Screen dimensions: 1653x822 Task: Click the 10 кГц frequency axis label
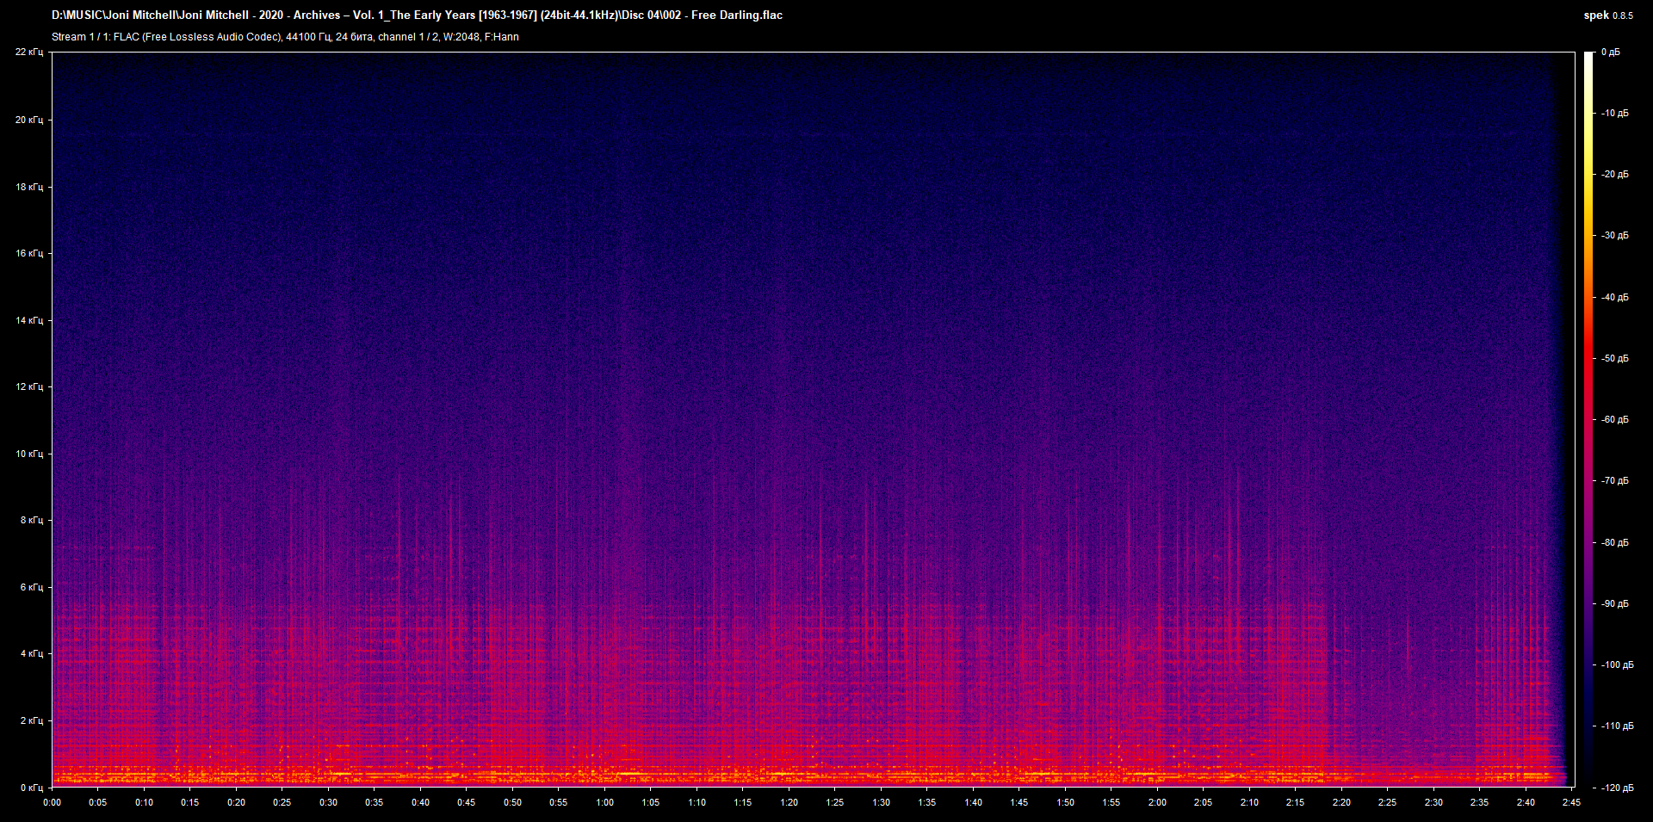pyautogui.click(x=29, y=454)
